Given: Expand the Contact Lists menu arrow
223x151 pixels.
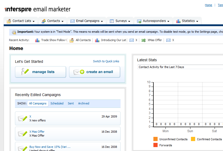Looking at the screenshot, I should [x=34, y=21].
